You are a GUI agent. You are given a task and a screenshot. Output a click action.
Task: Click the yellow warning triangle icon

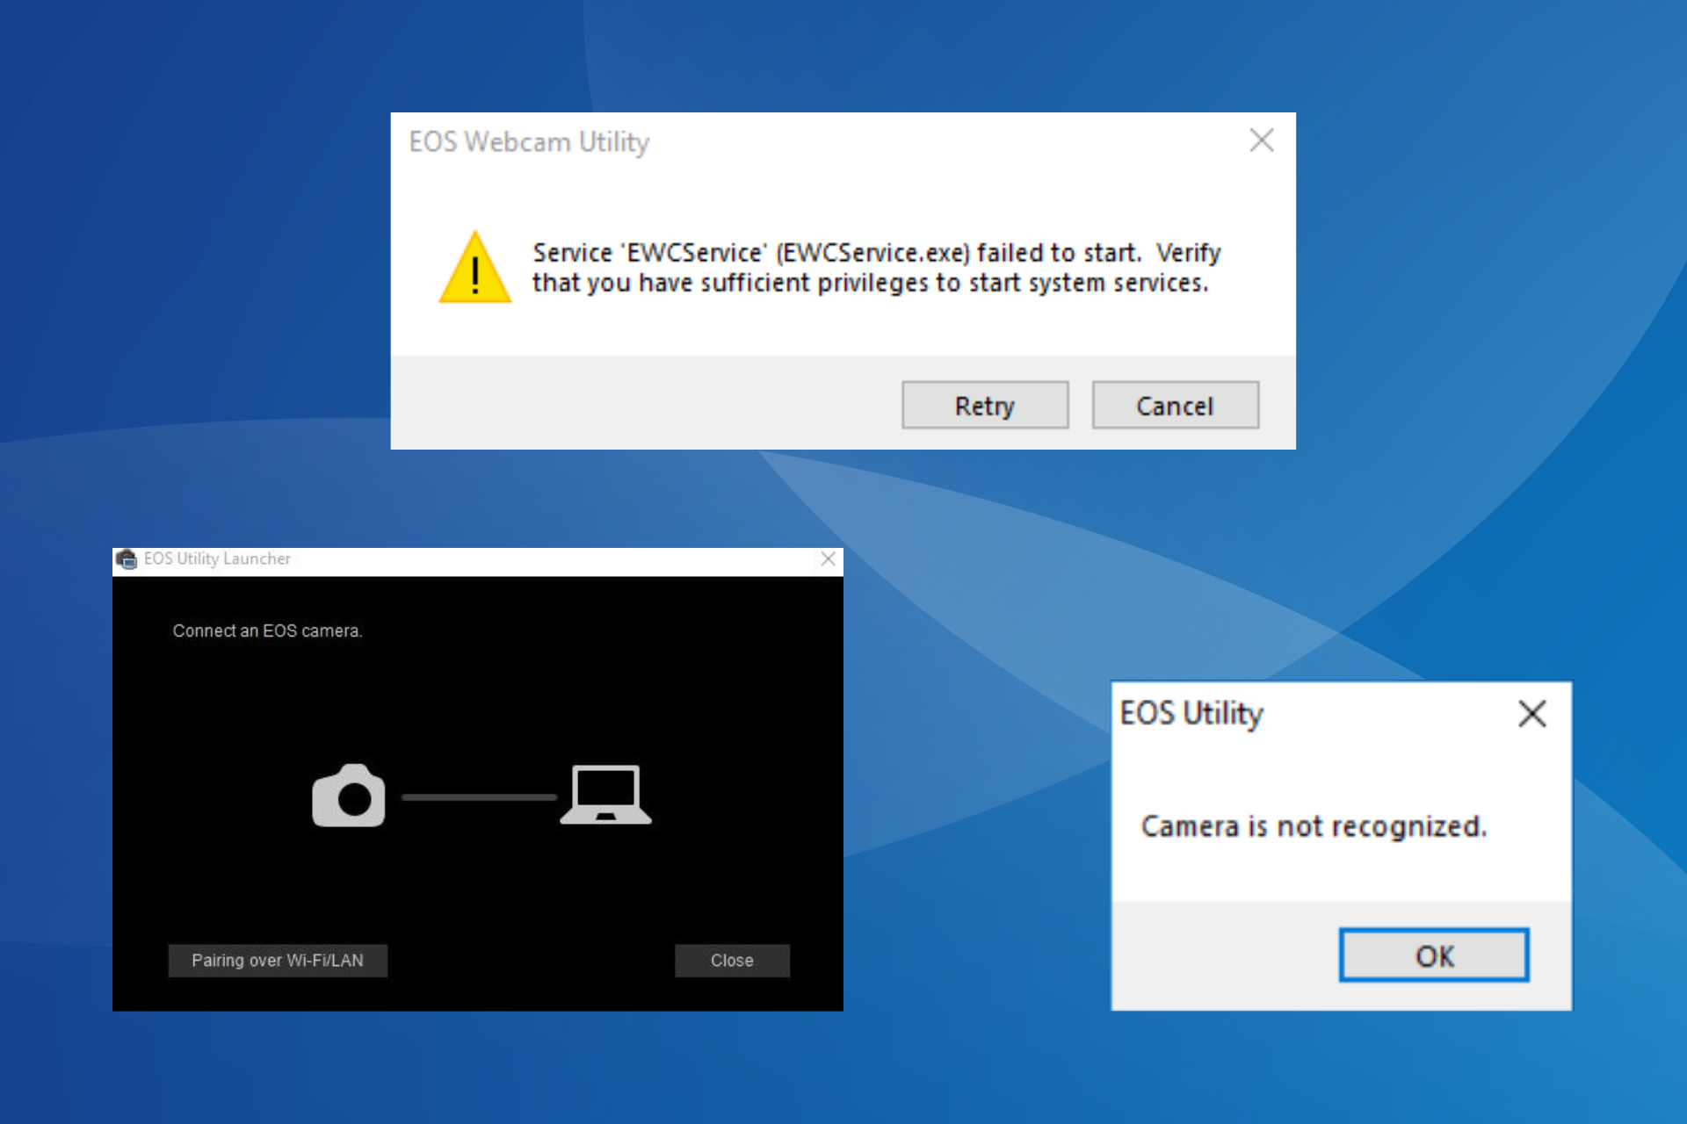pos(474,267)
